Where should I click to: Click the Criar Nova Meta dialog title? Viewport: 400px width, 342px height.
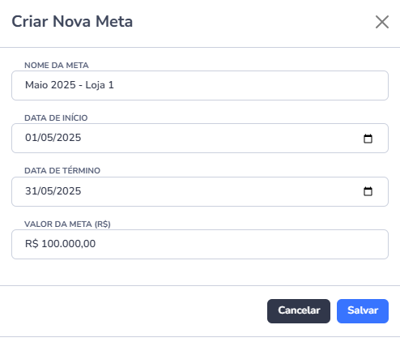(72, 21)
